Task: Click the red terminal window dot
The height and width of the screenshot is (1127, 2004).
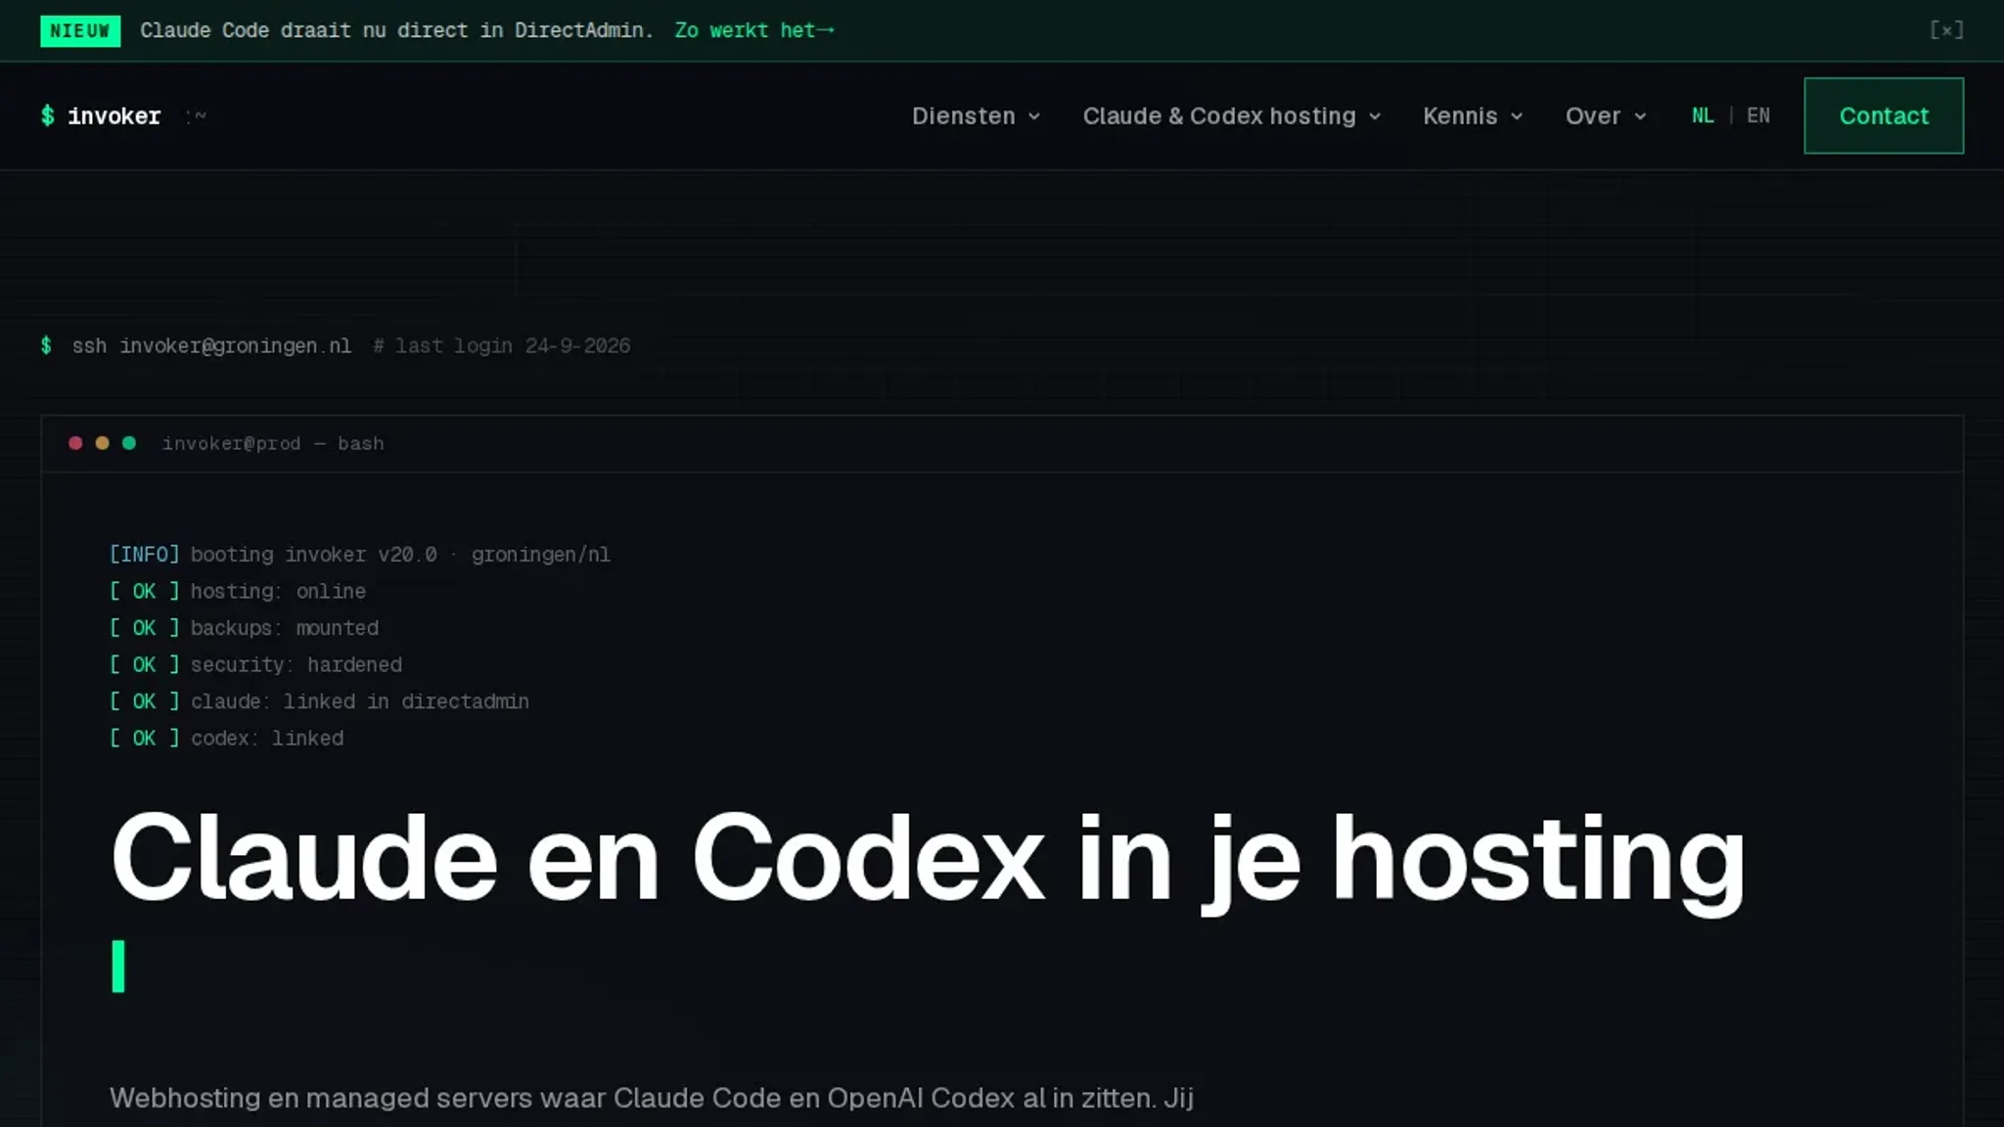Action: [75, 443]
